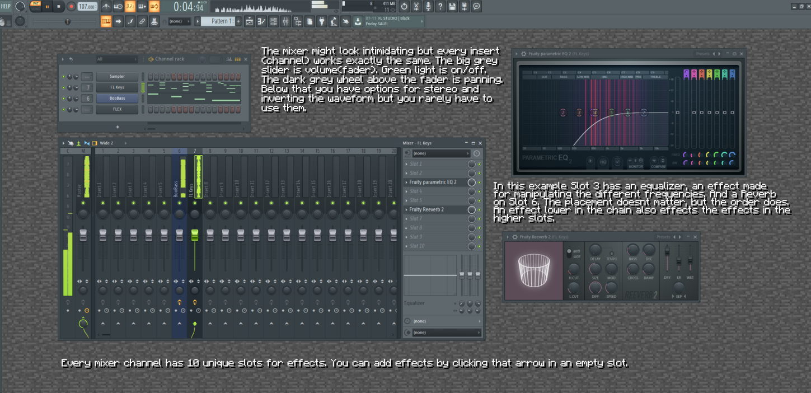The height and width of the screenshot is (393, 811).
Task: Click the Master track volume fader
Action: pos(83,235)
